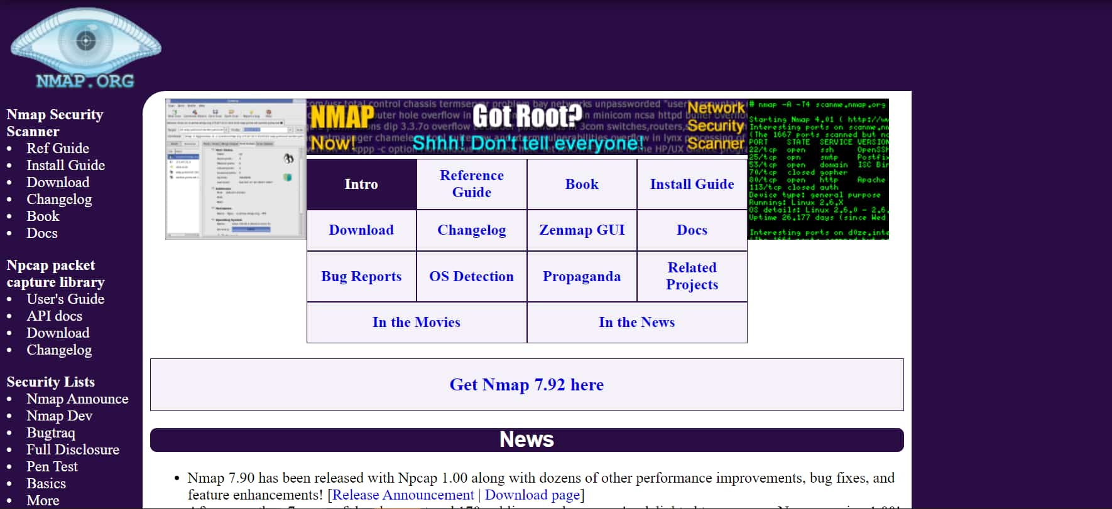Open the Book tab in navigation grid
The height and width of the screenshot is (509, 1112).
click(582, 184)
